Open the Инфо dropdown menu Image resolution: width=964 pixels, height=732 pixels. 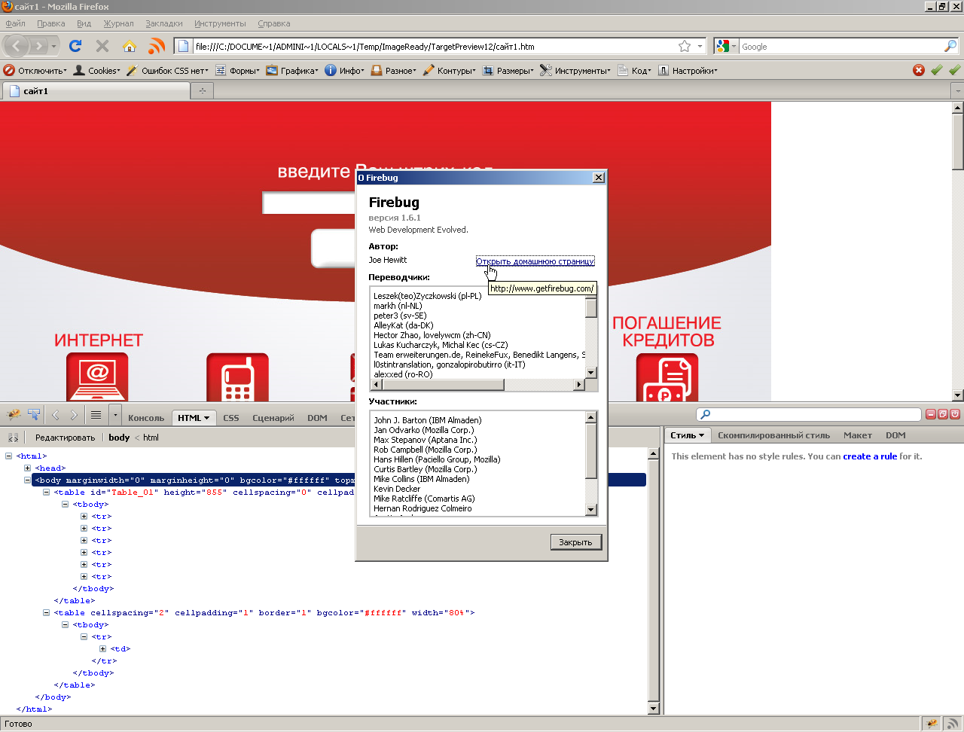coord(345,71)
